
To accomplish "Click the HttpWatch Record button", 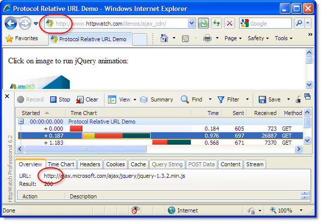I will 30,99.
